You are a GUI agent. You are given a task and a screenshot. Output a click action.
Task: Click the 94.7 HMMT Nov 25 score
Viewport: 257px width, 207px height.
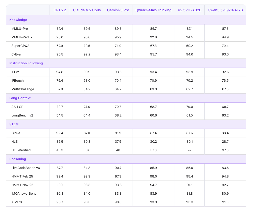pos(153,185)
